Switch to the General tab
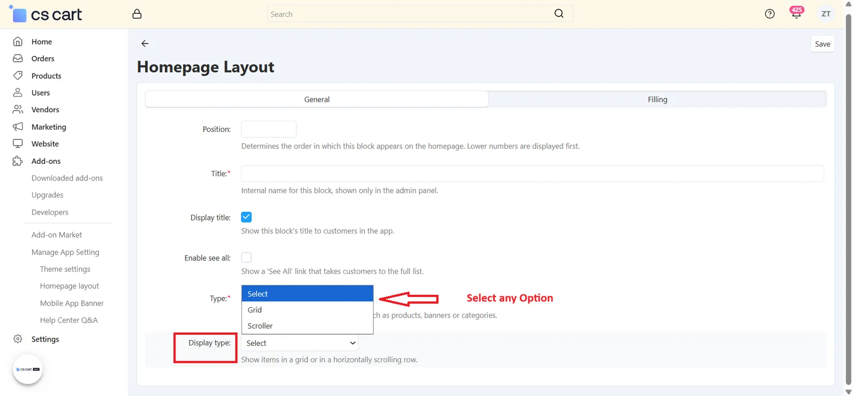853x396 pixels. 317,100
